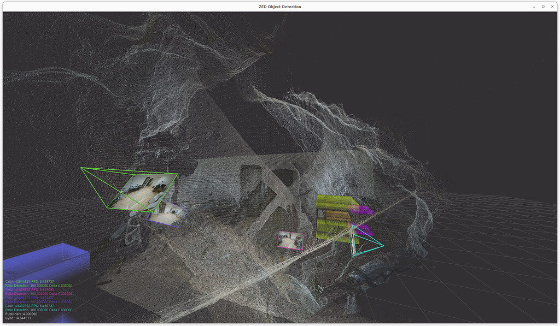
Task: Click the green Ratio Detection line
Action: click(x=38, y=286)
